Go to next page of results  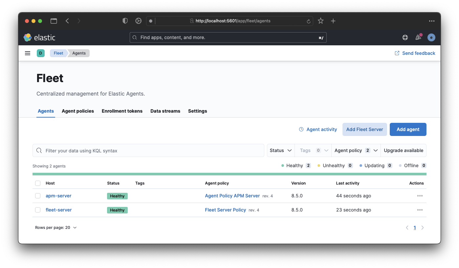423,228
